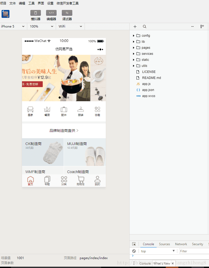Click the clear console icon
The height and width of the screenshot is (268, 209).
134,251
